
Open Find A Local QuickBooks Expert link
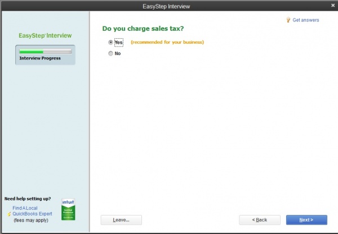pos(32,211)
